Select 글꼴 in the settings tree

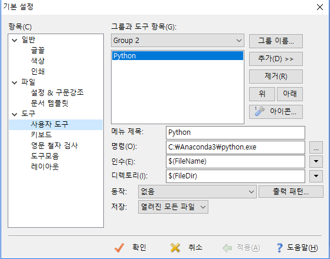tap(38, 51)
